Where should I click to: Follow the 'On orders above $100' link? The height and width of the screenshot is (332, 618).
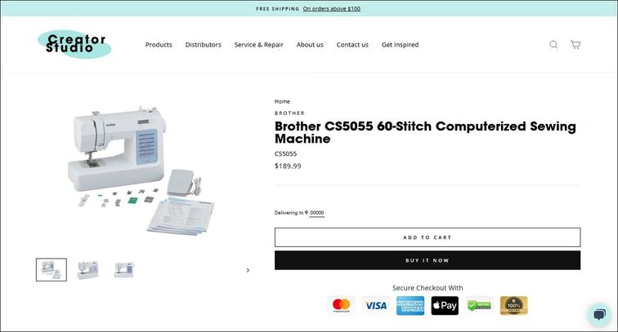tap(331, 9)
